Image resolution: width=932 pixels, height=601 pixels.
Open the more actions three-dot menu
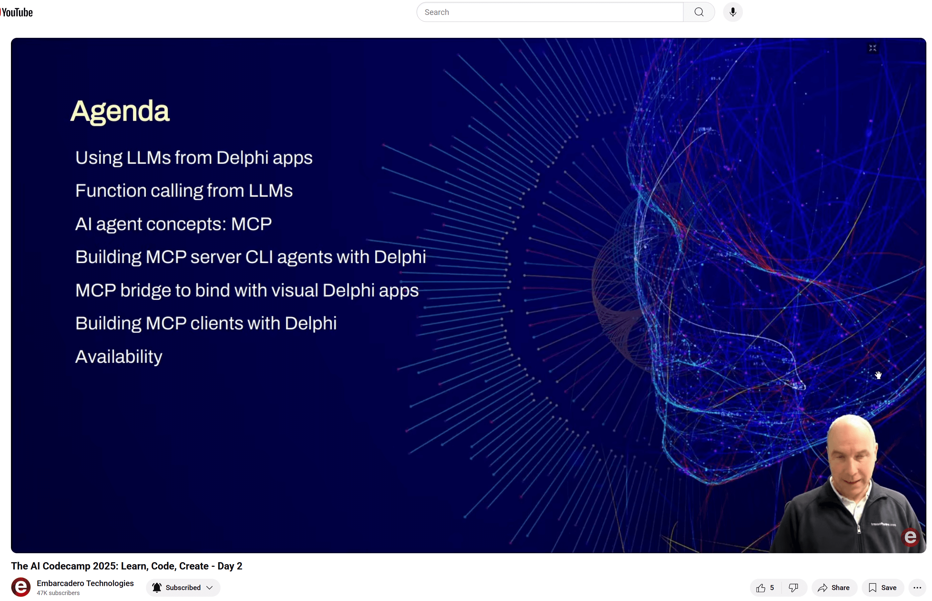tap(917, 588)
